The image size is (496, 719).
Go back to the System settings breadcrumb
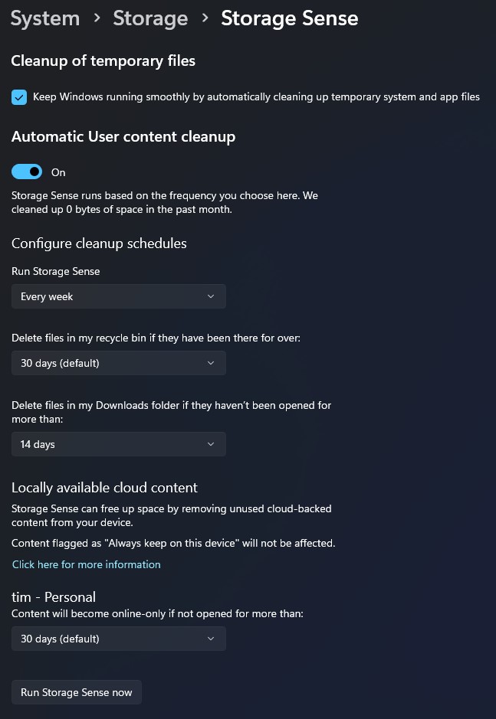[45, 18]
